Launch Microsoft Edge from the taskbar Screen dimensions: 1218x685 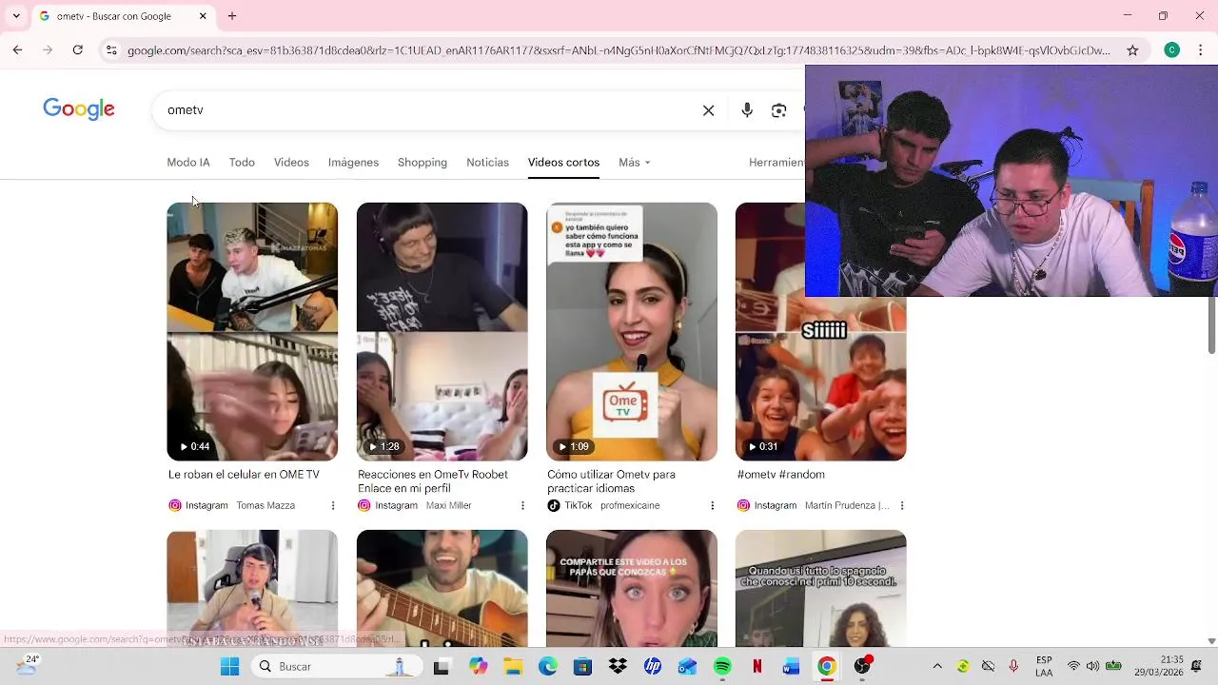[548, 667]
